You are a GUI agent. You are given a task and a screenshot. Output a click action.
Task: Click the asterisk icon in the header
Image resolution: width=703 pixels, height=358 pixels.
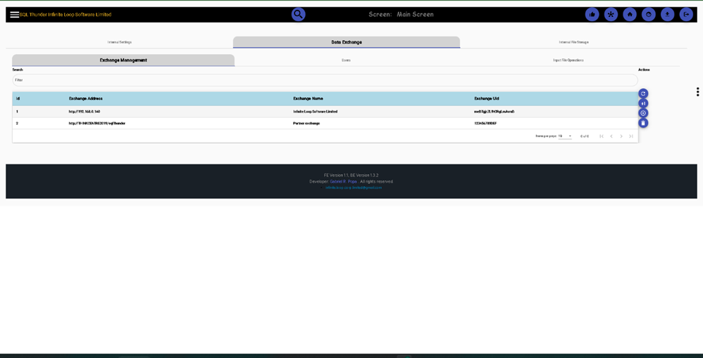click(611, 14)
